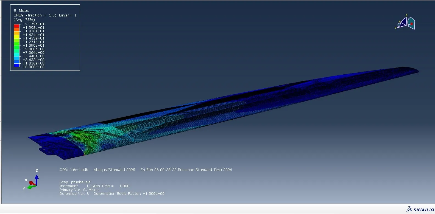
Task: Click legend value +7.264e+00
Action: 34,53
